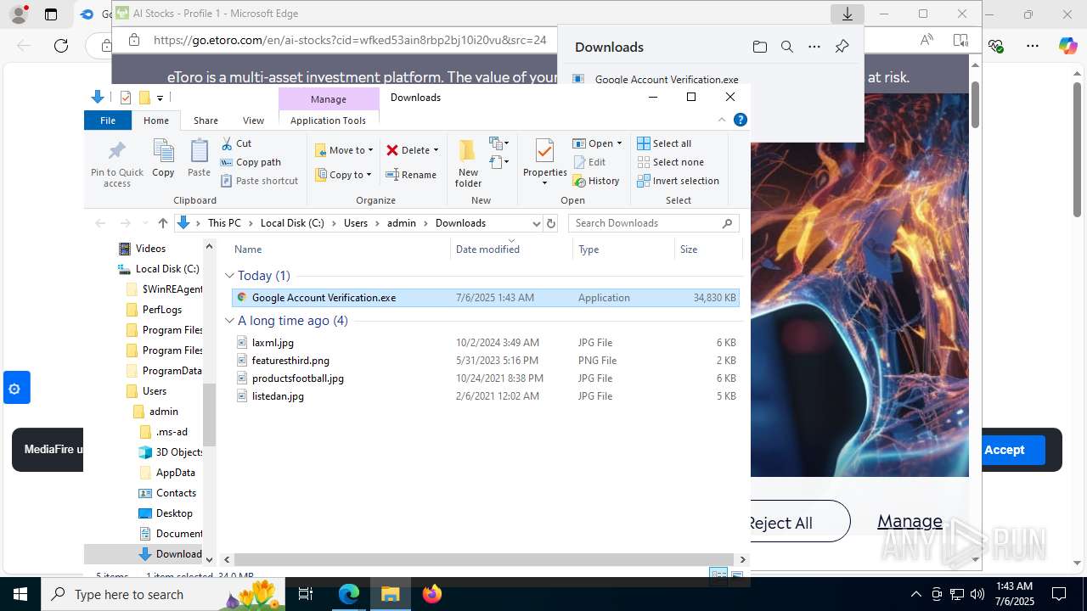Open Customize Quick Access Toolbar dropdown

pos(160,98)
